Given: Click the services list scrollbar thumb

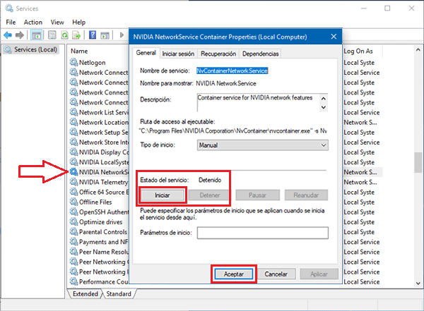Looking at the screenshot, I should pos(418,162).
